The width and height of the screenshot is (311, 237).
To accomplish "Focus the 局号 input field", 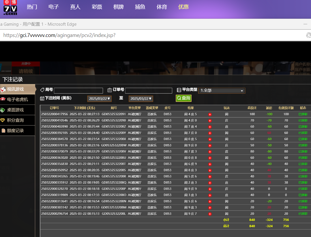I will 78,91.
